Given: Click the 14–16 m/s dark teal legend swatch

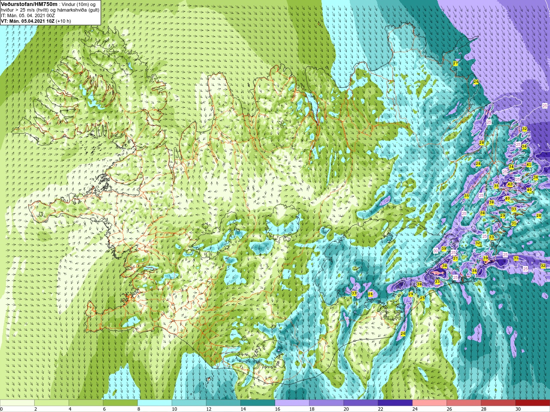Looking at the screenshot, I should (258, 403).
